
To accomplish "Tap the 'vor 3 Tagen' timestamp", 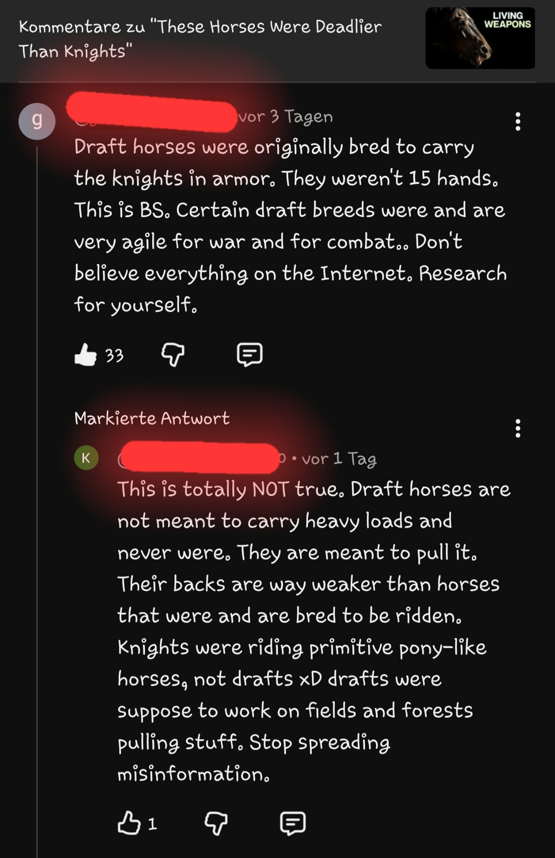I will 286,117.
